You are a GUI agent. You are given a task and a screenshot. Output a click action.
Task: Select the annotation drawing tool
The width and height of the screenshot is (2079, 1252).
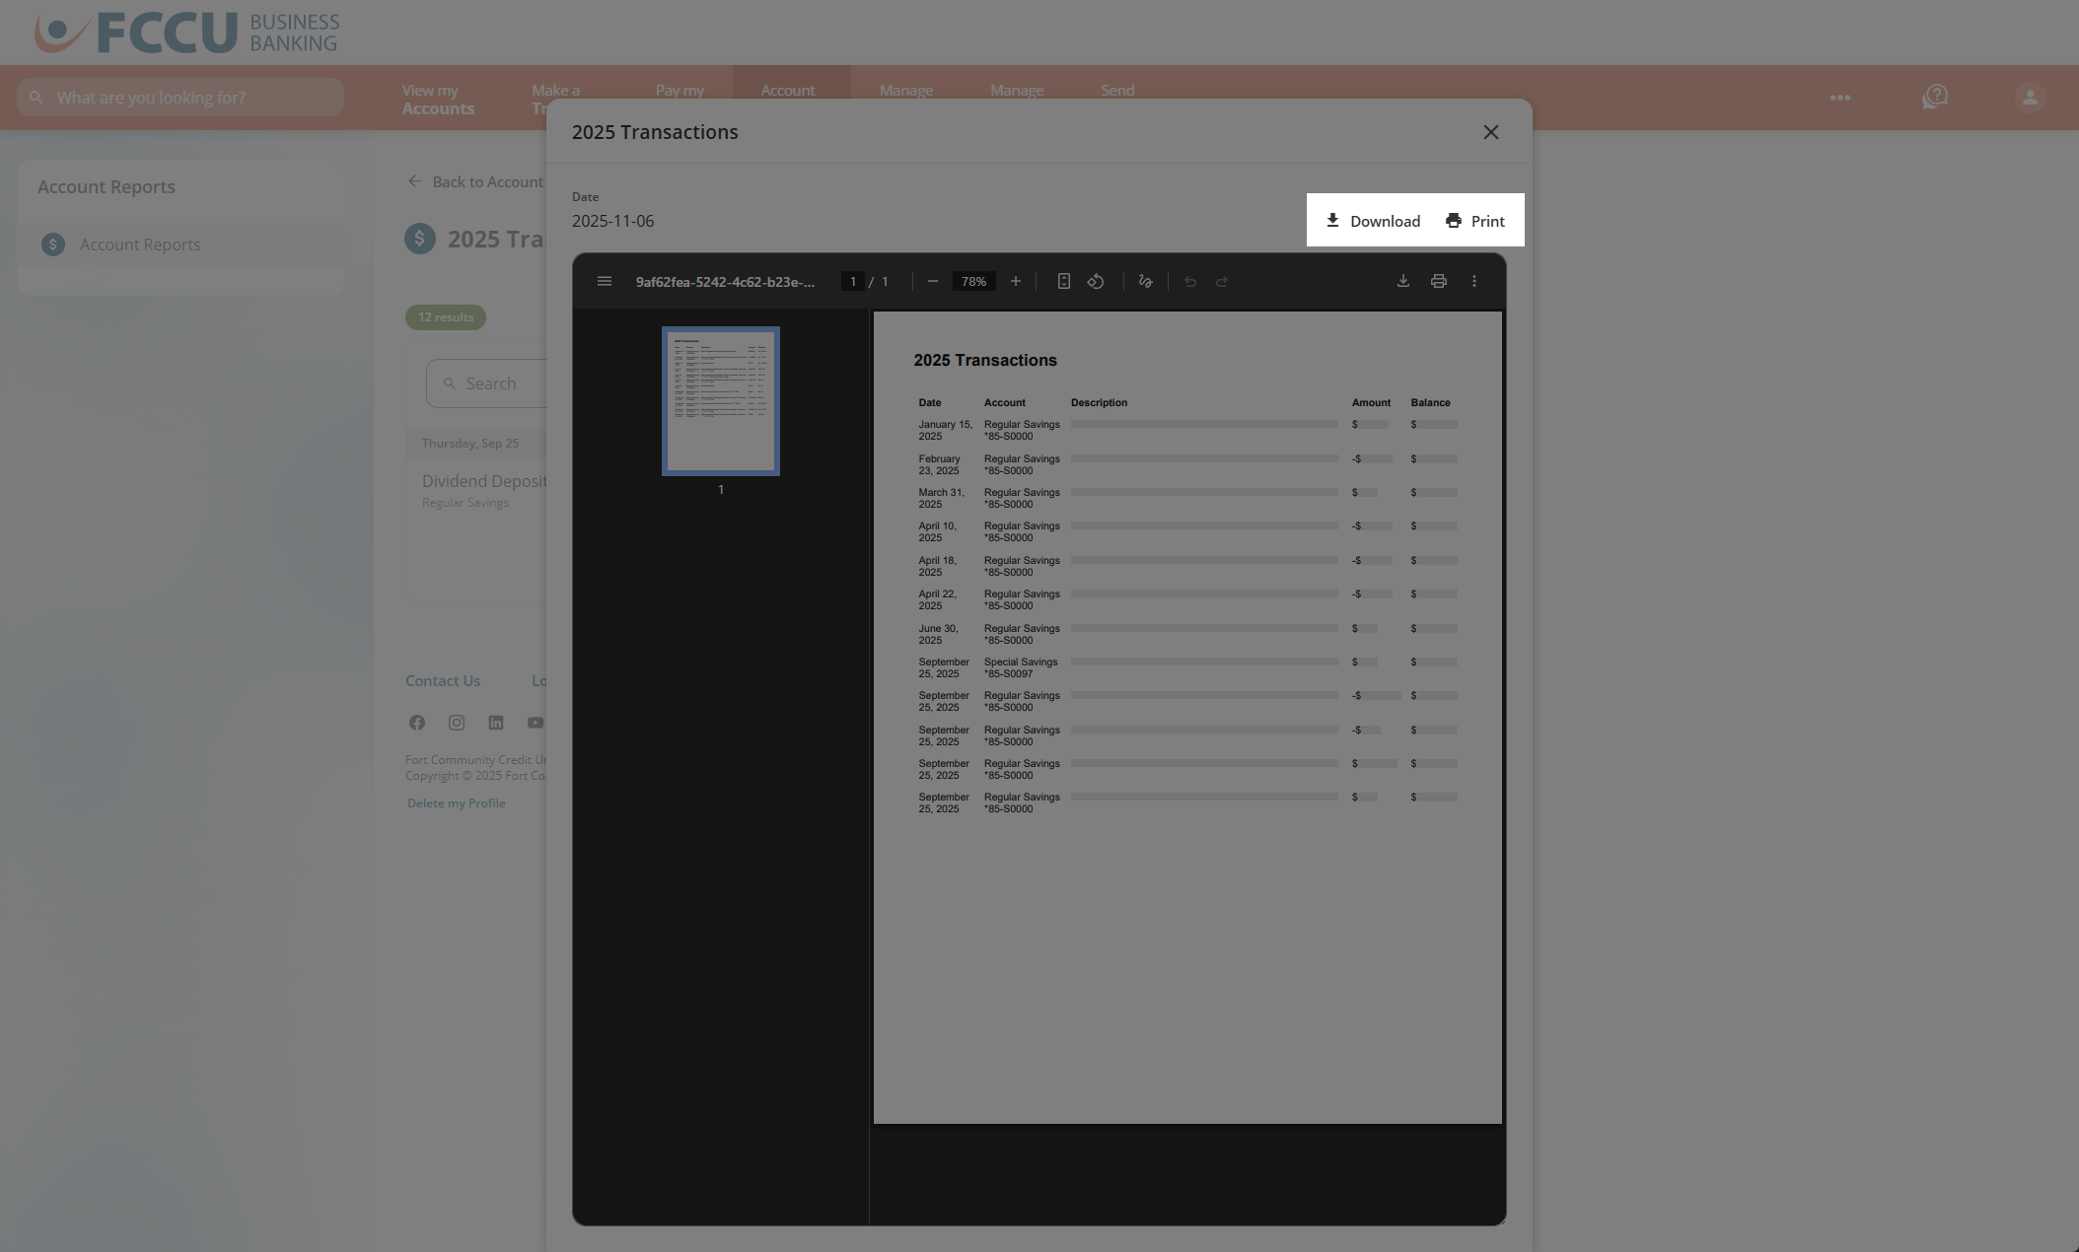click(1145, 281)
